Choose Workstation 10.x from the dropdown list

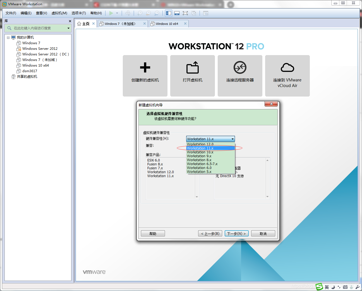click(211, 152)
